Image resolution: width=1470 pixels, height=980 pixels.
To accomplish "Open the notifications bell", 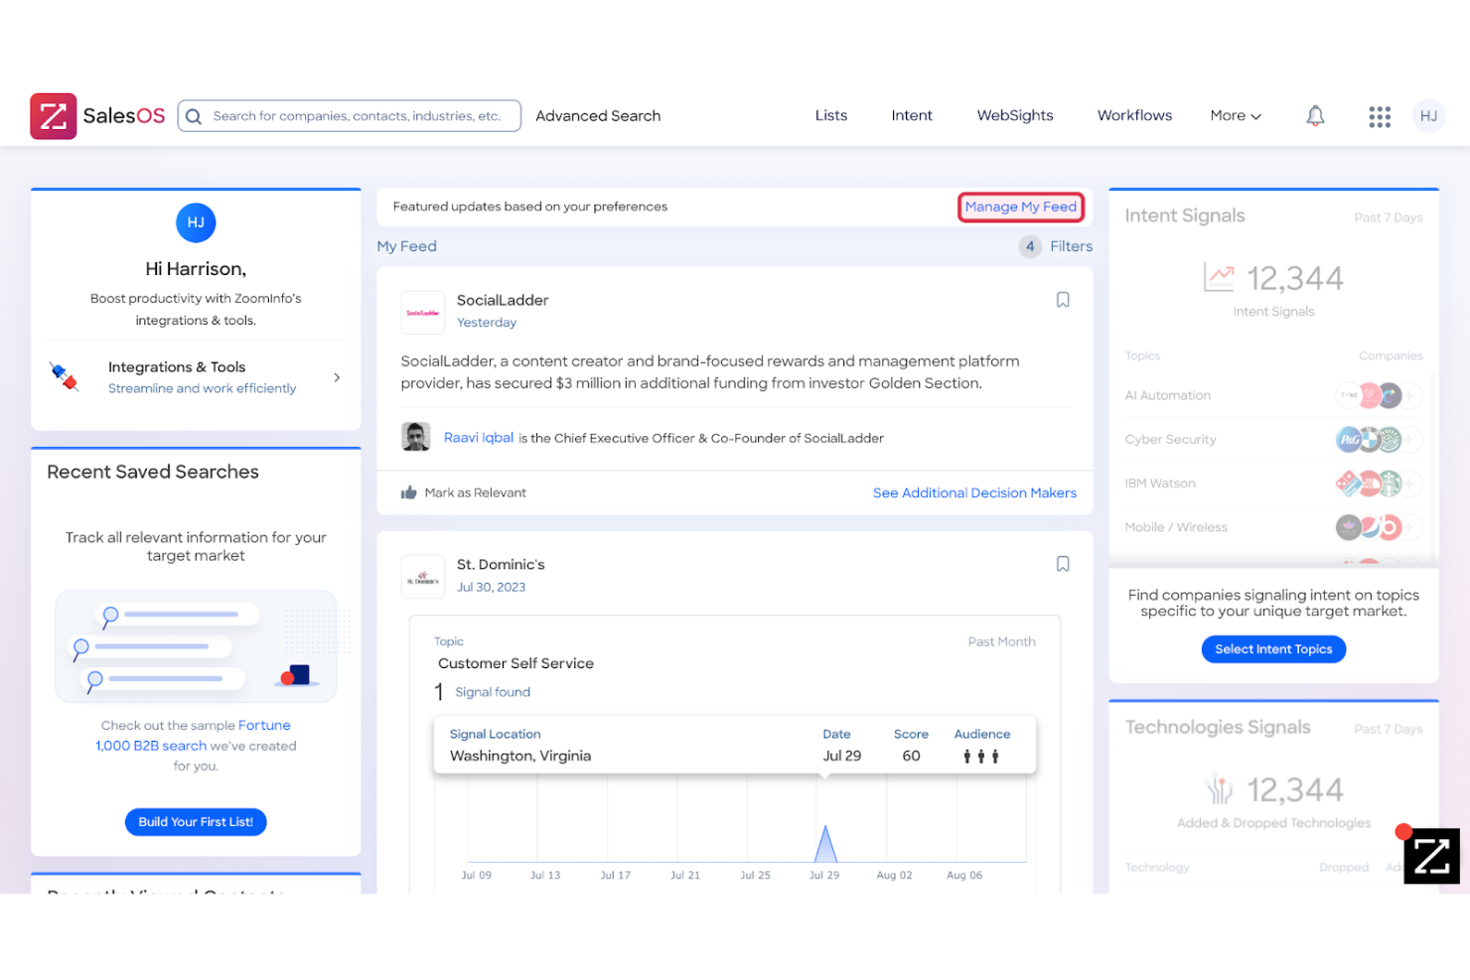I will pyautogui.click(x=1315, y=116).
